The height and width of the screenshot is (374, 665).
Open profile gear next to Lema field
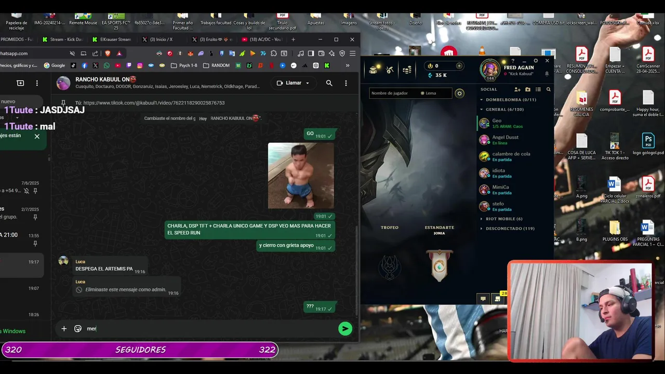(459, 94)
